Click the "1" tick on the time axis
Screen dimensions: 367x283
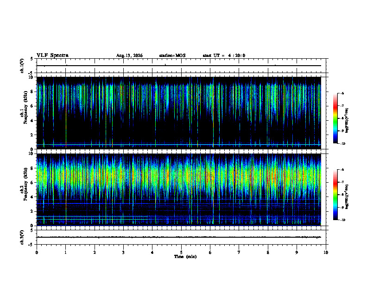[x=66, y=252]
